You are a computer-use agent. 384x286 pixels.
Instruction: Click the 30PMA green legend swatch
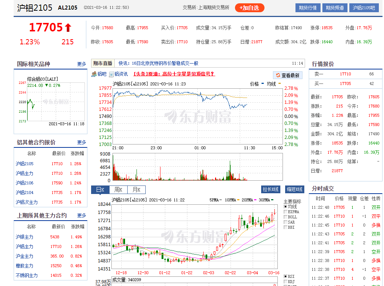click(272, 200)
